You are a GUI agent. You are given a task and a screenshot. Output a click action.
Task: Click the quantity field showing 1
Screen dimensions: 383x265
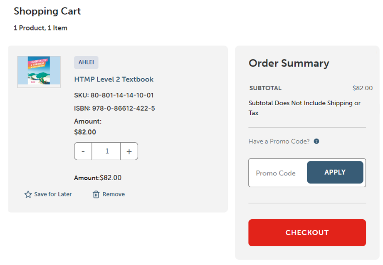pyautogui.click(x=106, y=151)
